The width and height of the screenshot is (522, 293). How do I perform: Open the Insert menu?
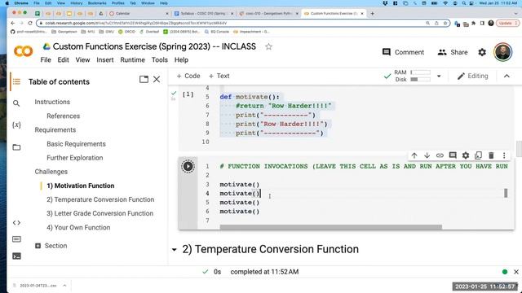[x=105, y=59]
